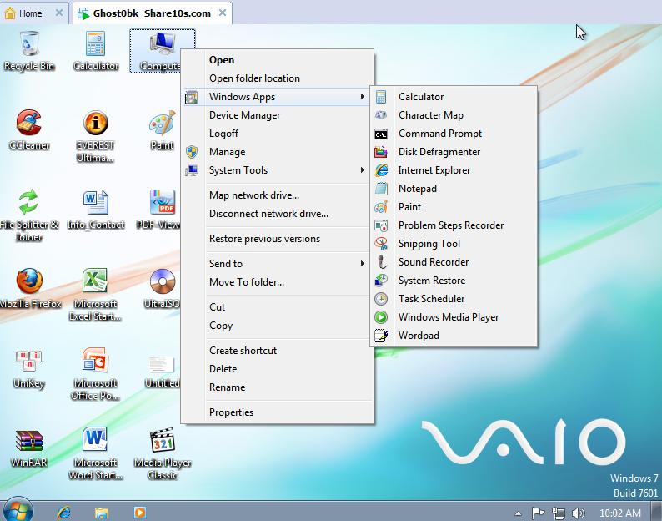Open Disk Defragmenter from the submenu
Screen dimensions: 662x521
click(x=454, y=152)
